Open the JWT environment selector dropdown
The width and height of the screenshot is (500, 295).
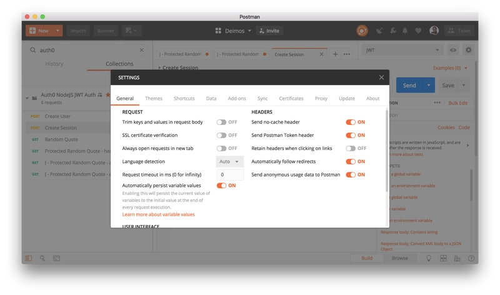point(402,50)
